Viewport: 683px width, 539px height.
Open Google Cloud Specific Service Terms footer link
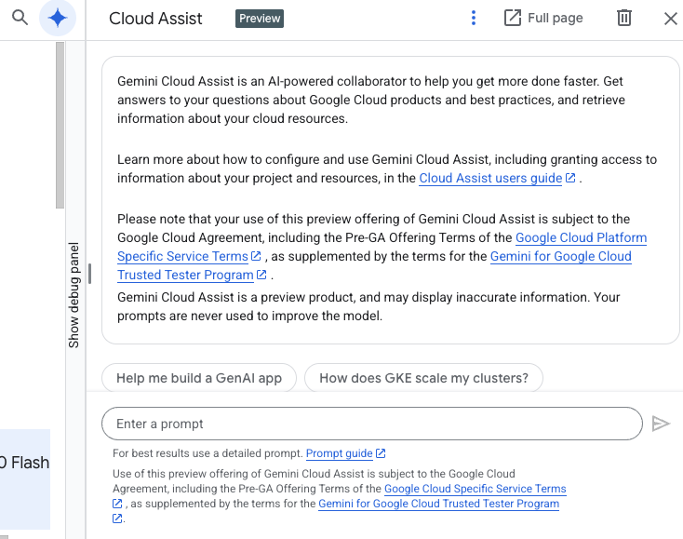475,489
